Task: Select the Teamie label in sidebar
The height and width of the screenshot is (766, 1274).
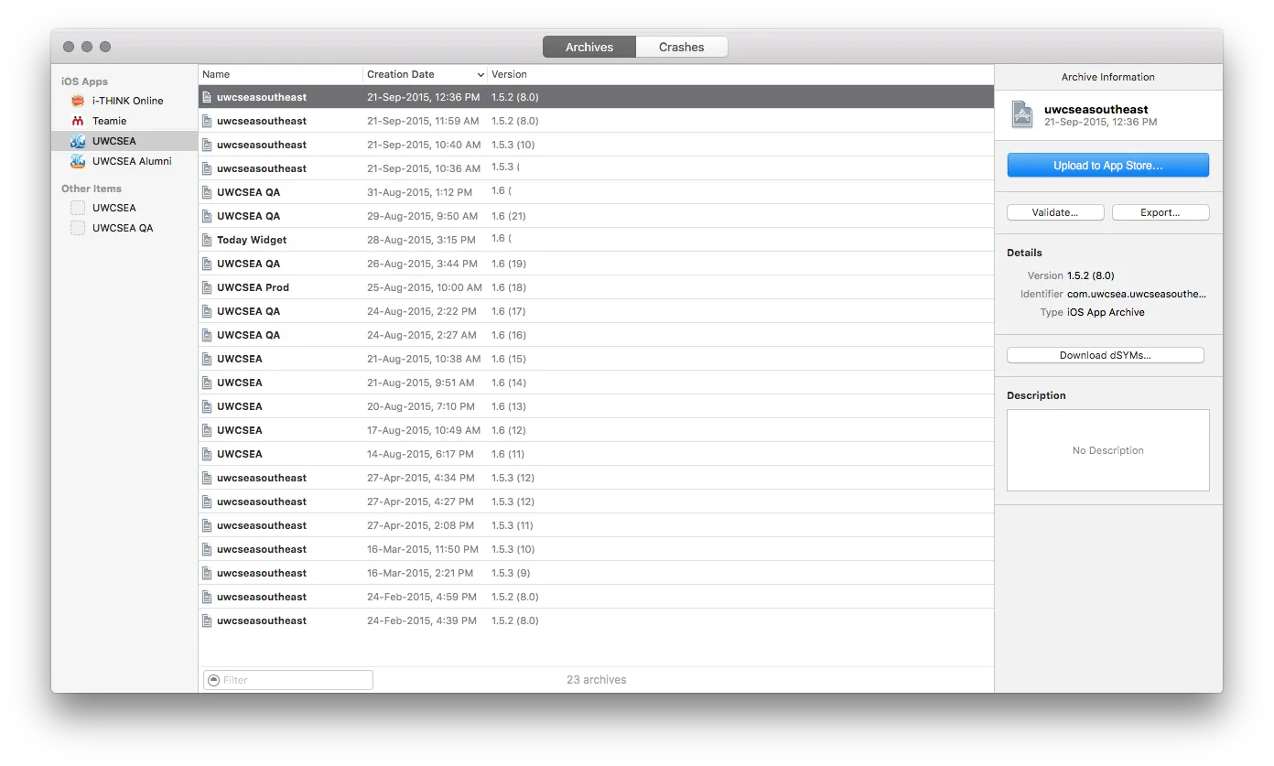Action: (x=110, y=121)
